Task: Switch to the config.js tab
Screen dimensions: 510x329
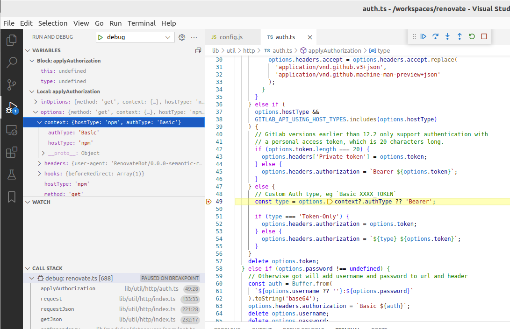Action: (x=232, y=37)
